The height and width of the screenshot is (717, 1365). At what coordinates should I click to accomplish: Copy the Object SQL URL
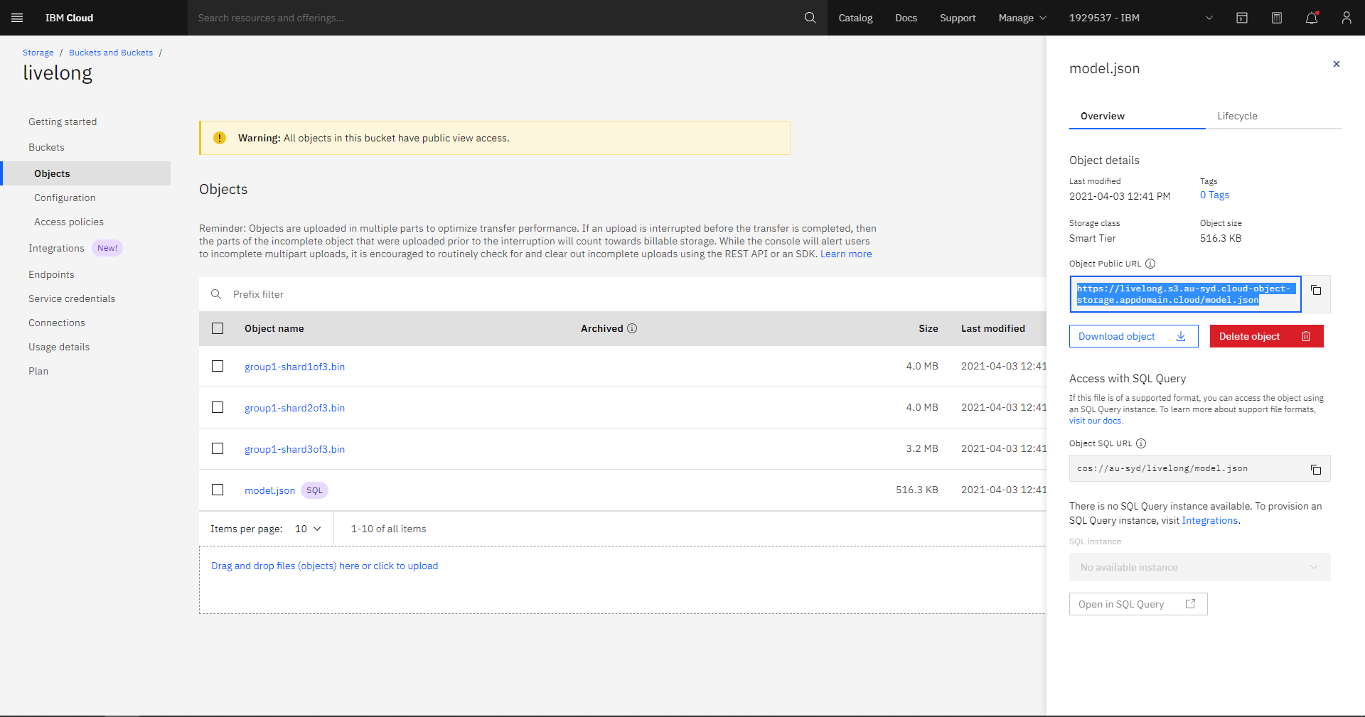pos(1316,469)
